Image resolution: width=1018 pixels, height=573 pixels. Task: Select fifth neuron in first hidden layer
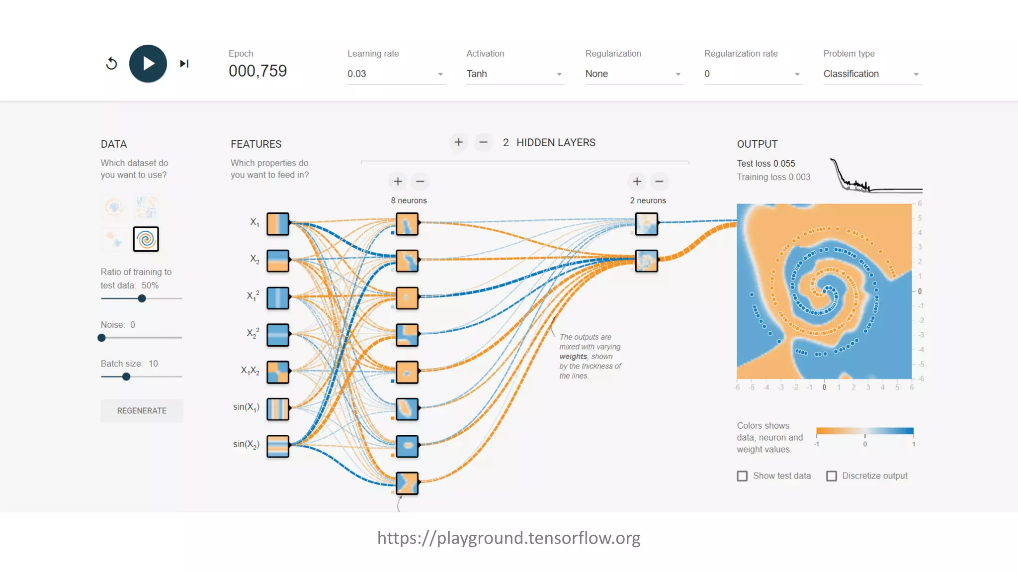pos(407,372)
